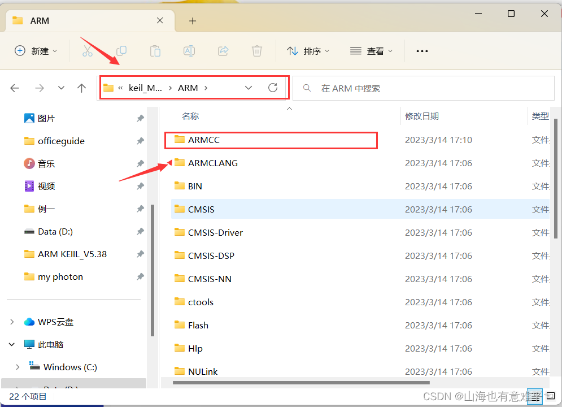Go up one folder level
The width and height of the screenshot is (562, 407).
82,88
